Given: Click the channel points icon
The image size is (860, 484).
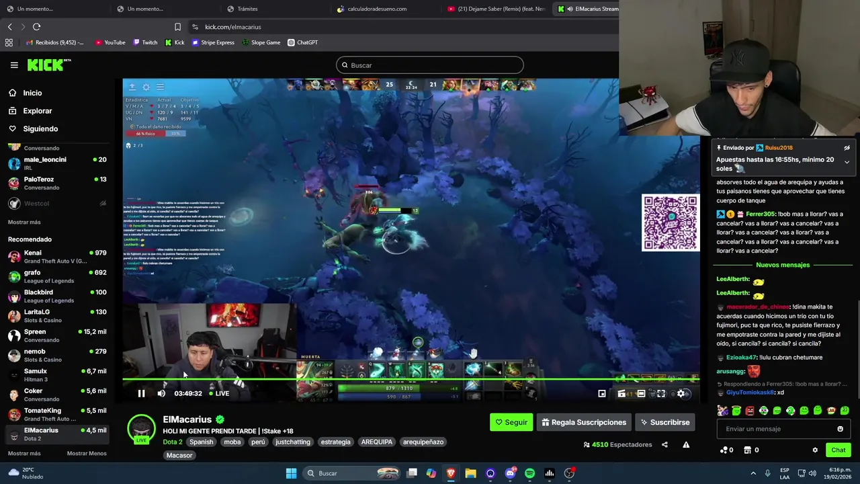Looking at the screenshot, I should 724,450.
